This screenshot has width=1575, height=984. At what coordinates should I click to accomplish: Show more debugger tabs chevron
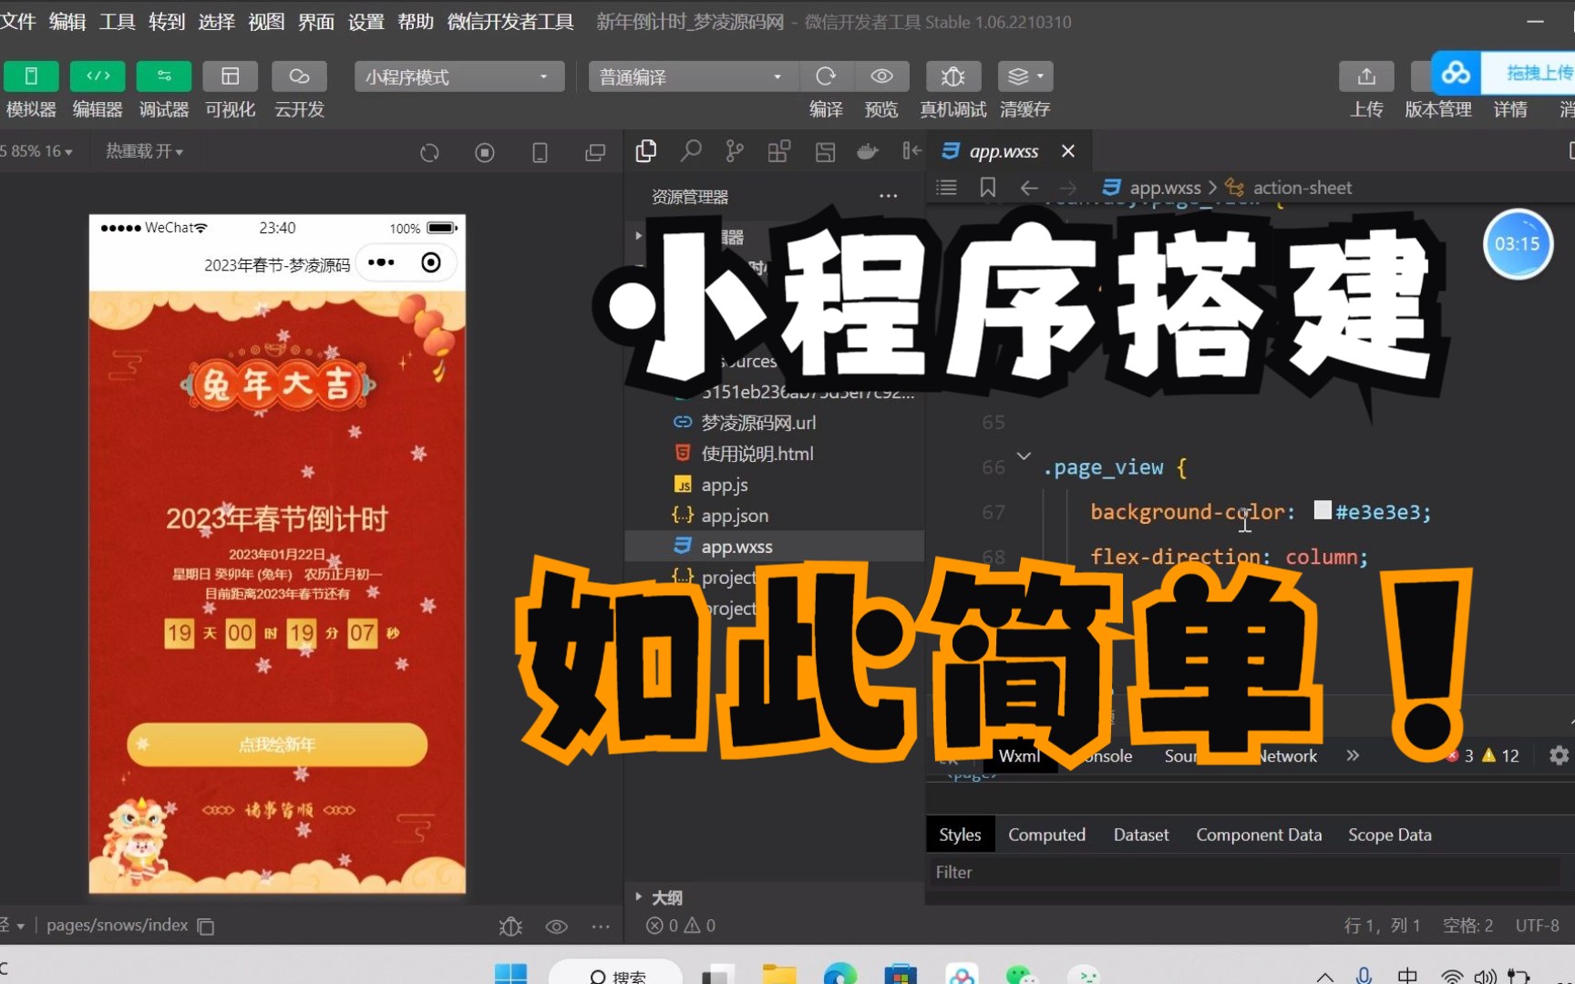(1353, 755)
